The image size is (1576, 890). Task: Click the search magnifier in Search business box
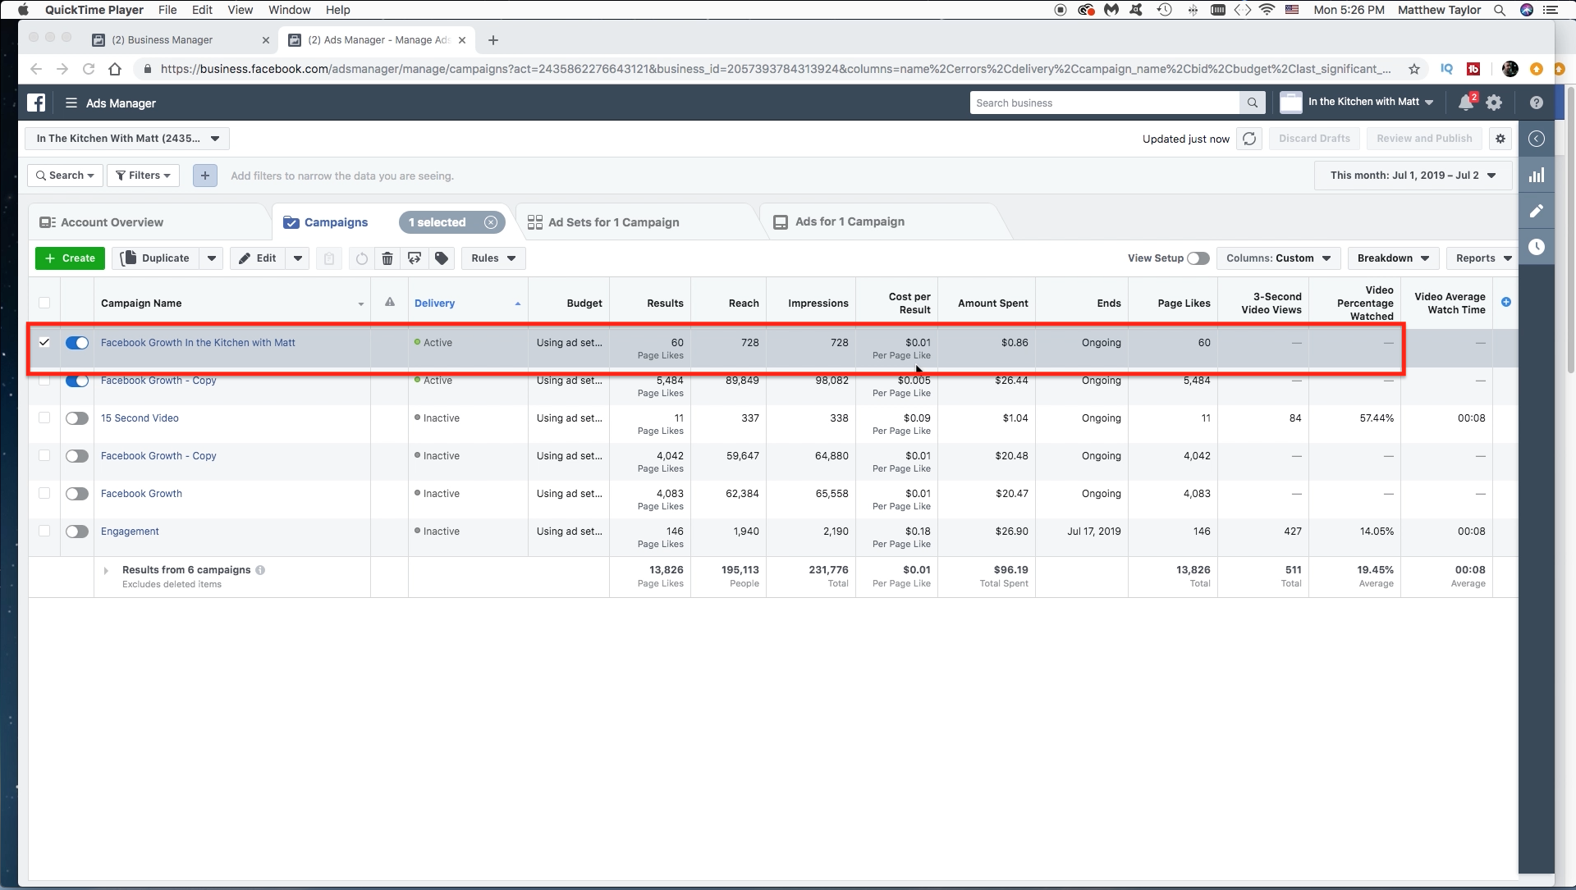(1252, 103)
